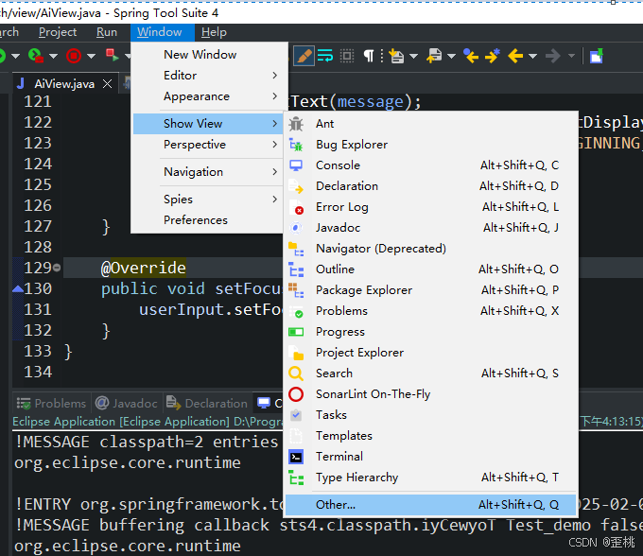Screen dimensions: 643x556
Task: Open the Project menu
Action: (x=58, y=32)
